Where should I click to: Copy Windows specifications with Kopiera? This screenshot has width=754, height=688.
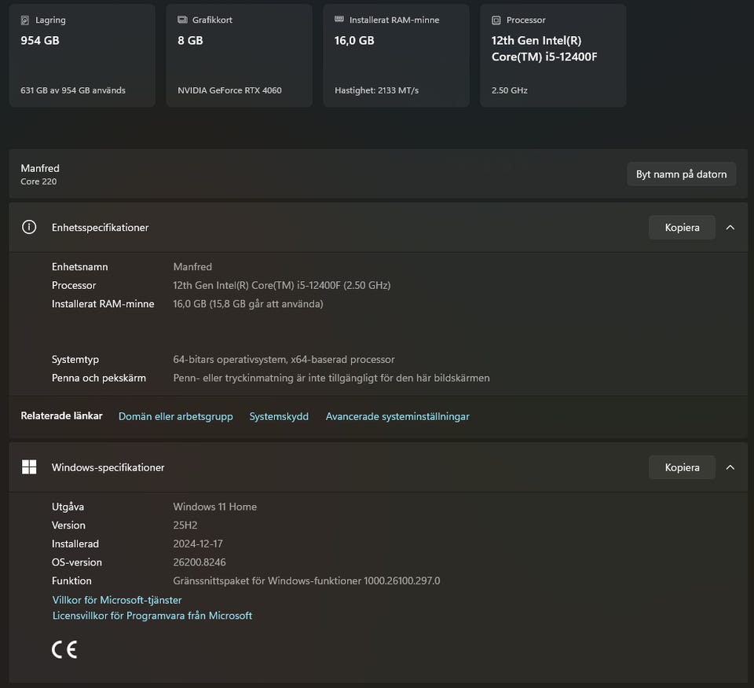coord(682,467)
